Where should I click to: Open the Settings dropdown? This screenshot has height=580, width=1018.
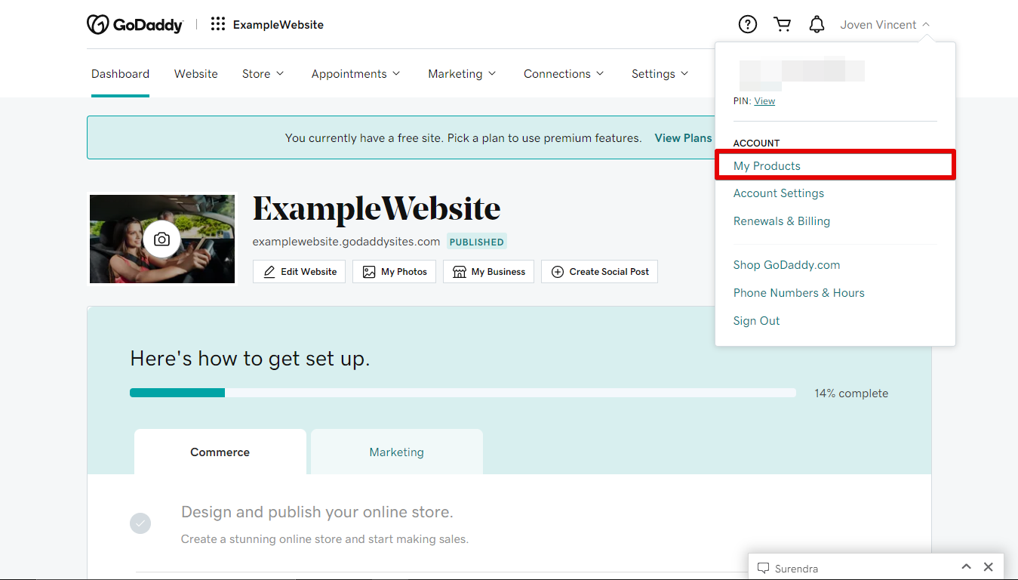click(x=659, y=73)
